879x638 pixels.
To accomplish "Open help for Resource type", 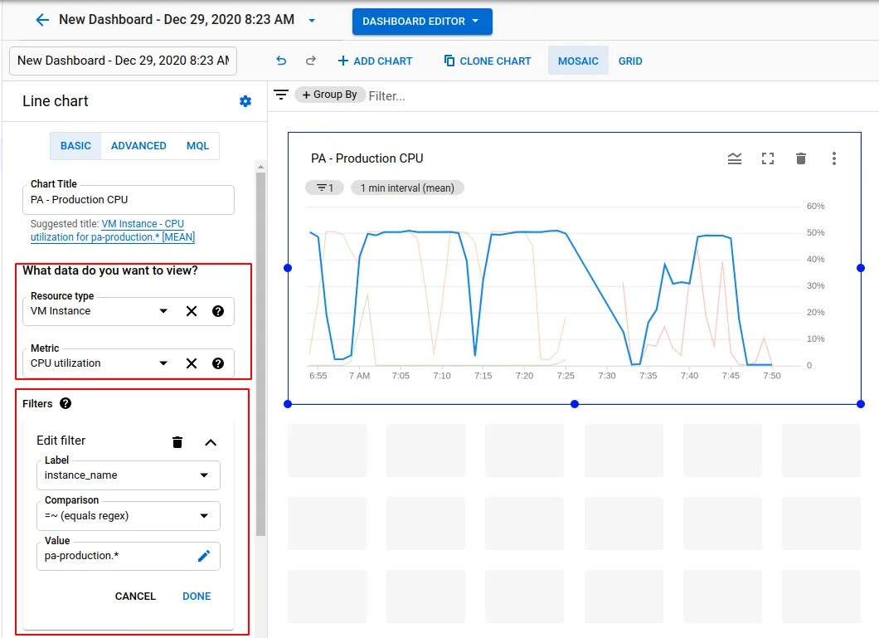I will tap(218, 311).
